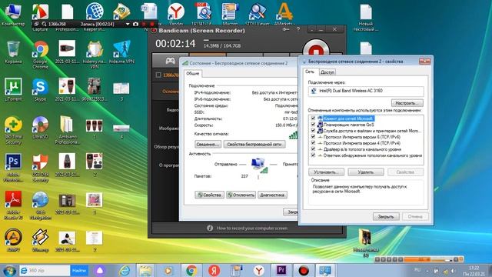
Task: Select the Intel Dual Band Wireless-AC 3160 field
Action: 366,91
